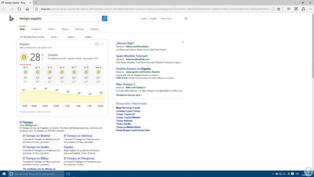314x177 pixels.
Task: Open El Tiempo en Valencia link
Action: pos(78,136)
